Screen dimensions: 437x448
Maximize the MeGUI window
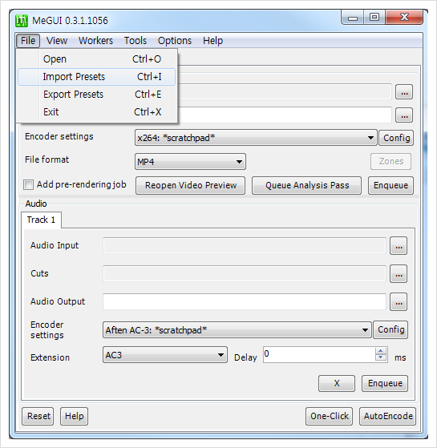374,18
